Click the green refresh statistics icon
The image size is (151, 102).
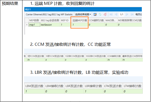click(x=100, y=14)
